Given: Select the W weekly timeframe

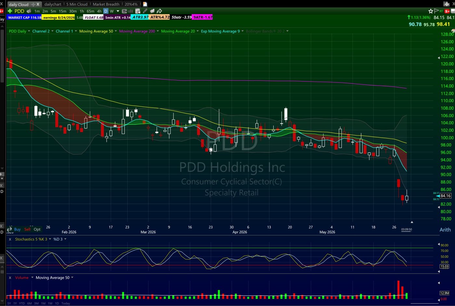Looking at the screenshot, I should [112, 11].
